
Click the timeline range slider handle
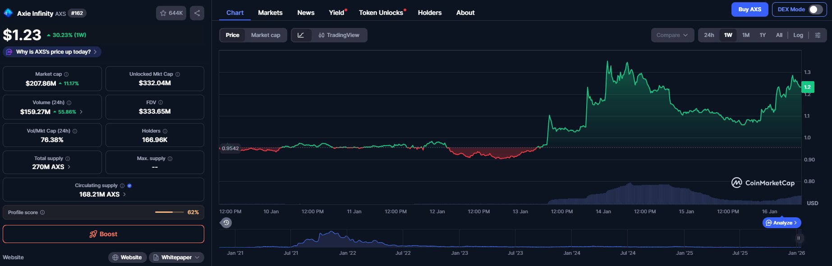[798, 238]
